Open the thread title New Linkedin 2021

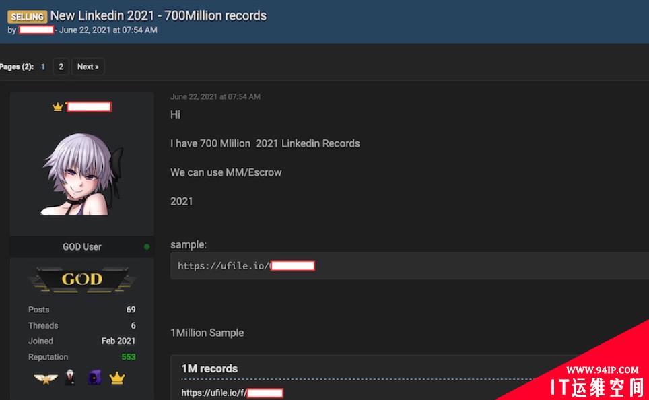(x=158, y=15)
